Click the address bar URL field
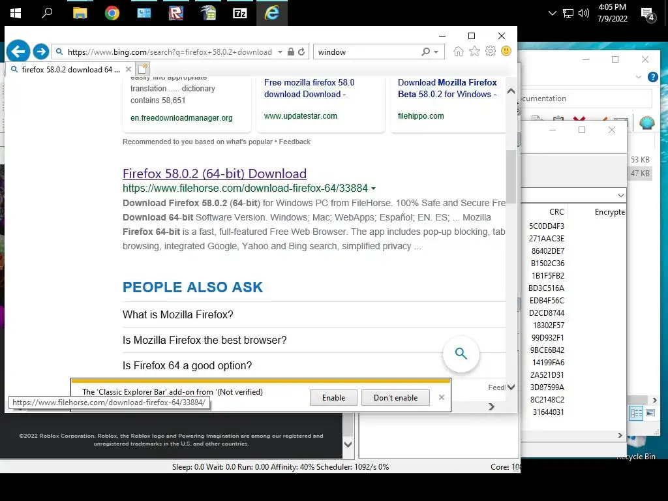Image resolution: width=668 pixels, height=501 pixels. click(170, 52)
